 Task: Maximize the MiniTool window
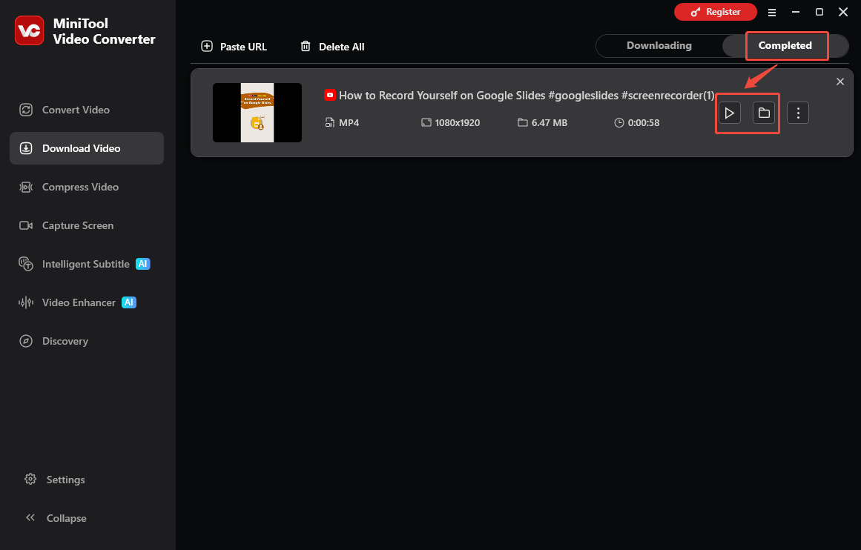(x=819, y=12)
